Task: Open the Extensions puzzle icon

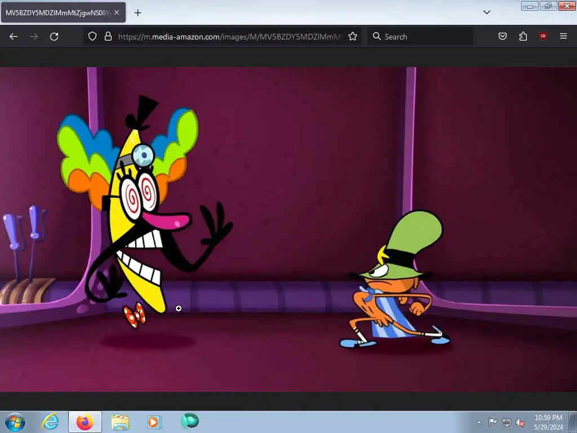Action: tap(523, 36)
